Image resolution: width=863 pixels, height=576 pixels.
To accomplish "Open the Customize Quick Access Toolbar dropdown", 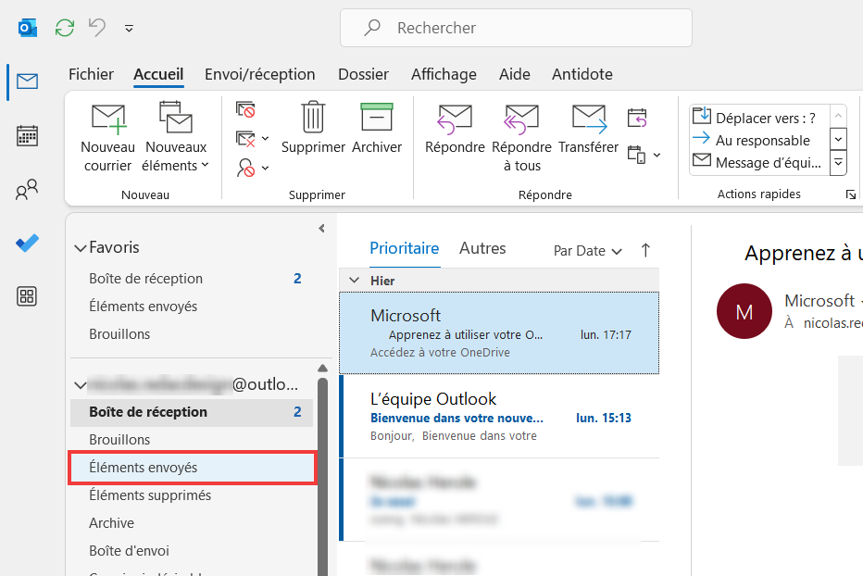I will [x=129, y=28].
